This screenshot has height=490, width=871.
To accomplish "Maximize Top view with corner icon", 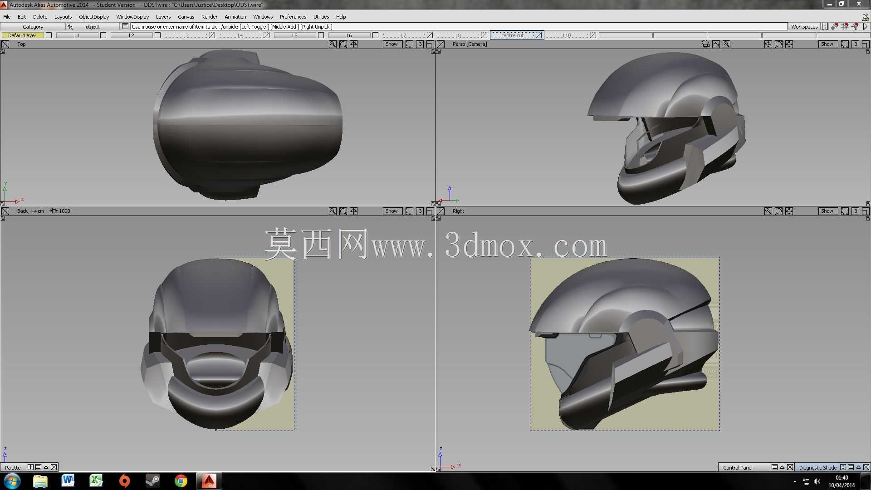I will (430, 44).
